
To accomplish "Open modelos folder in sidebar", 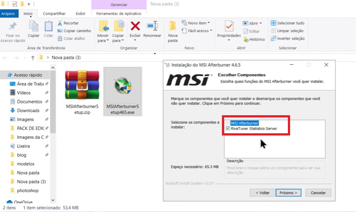I will point(25,164).
